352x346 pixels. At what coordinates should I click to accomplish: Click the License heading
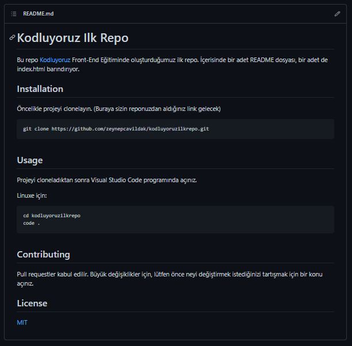32,303
